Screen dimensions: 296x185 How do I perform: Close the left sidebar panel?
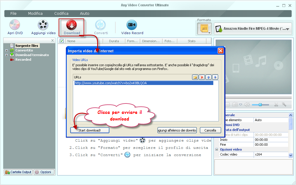point(53,40)
